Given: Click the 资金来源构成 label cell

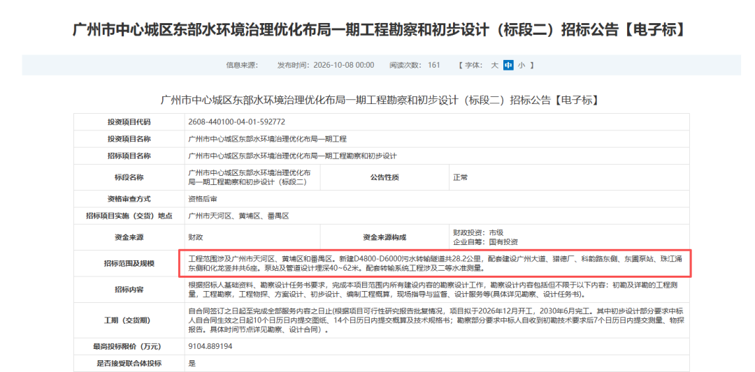Looking at the screenshot, I should tap(384, 237).
